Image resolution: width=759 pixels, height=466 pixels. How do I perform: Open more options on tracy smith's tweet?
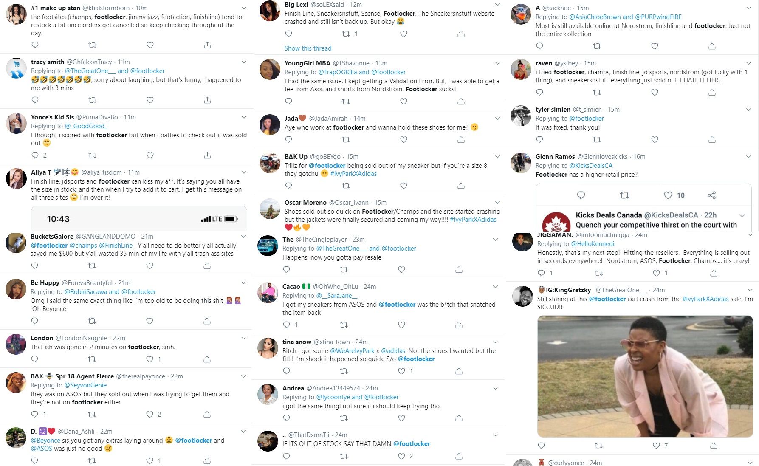[x=244, y=62]
